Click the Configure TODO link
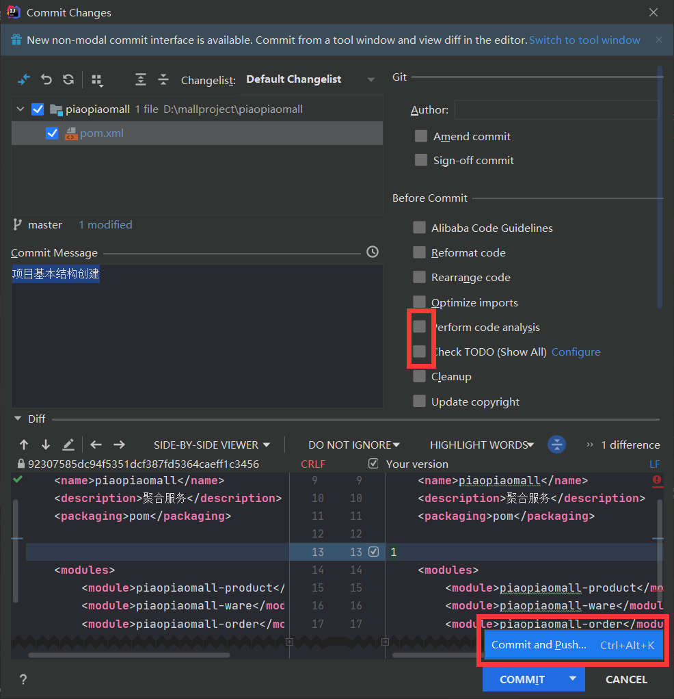The width and height of the screenshot is (674, 699). (x=576, y=352)
